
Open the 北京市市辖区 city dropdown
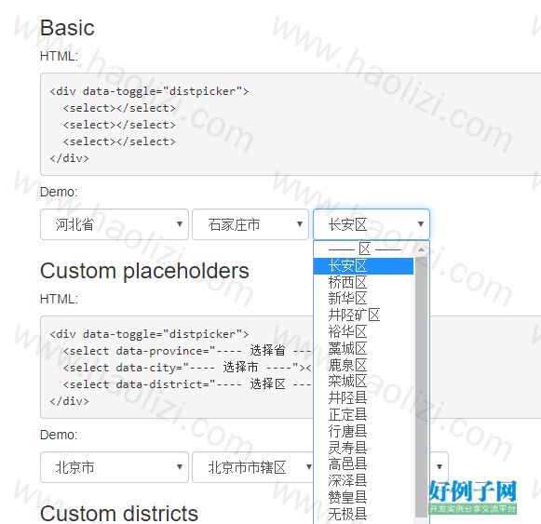[252, 467]
